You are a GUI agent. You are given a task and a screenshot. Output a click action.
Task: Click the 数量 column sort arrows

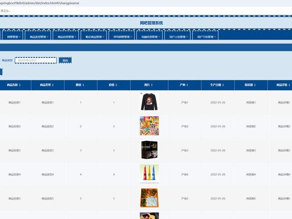83,85
